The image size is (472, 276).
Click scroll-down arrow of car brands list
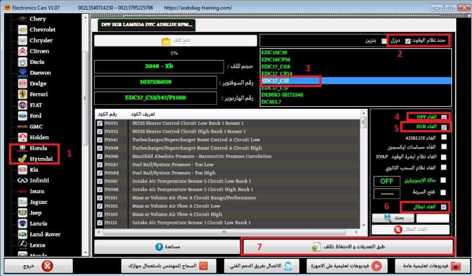pyautogui.click(x=86, y=253)
